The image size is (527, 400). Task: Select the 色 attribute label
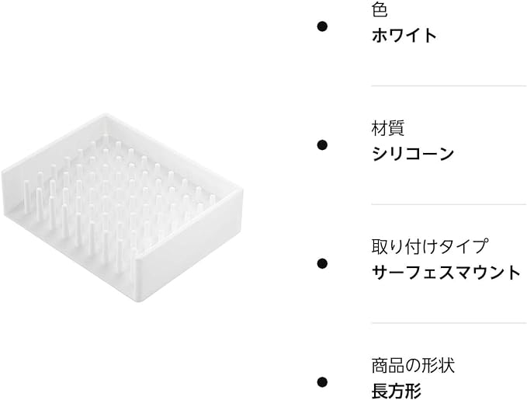380,11
